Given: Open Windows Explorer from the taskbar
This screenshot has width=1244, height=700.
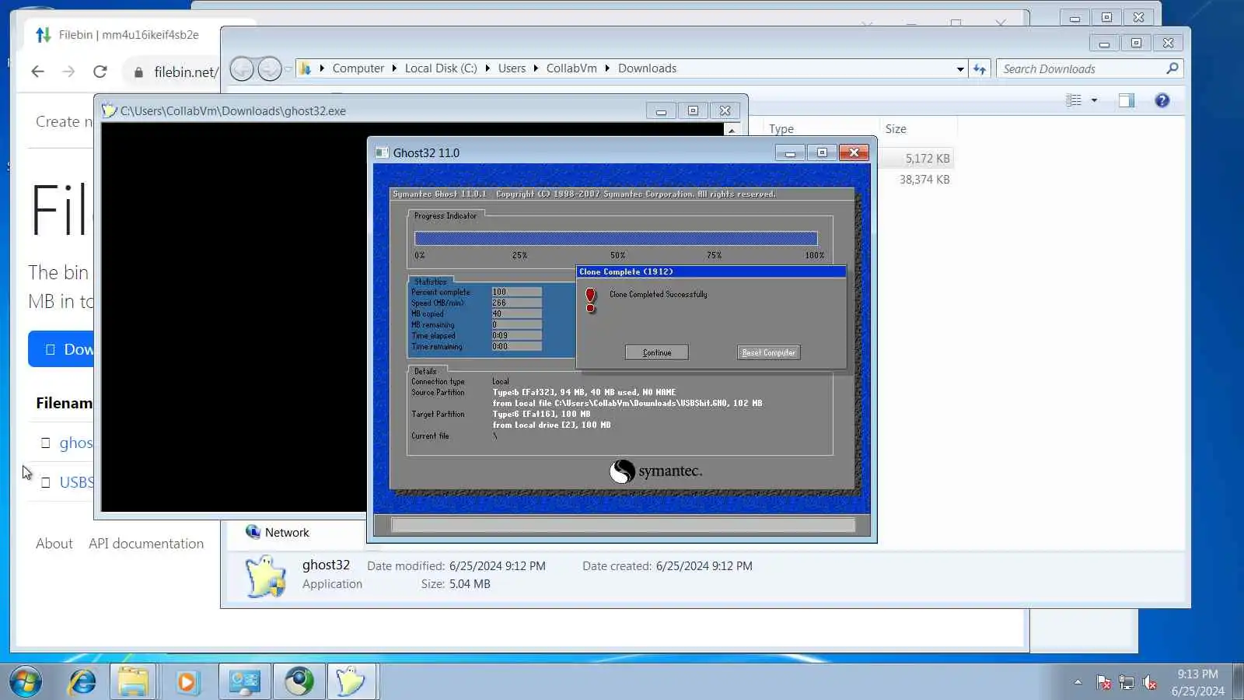Looking at the screenshot, I should point(133,682).
